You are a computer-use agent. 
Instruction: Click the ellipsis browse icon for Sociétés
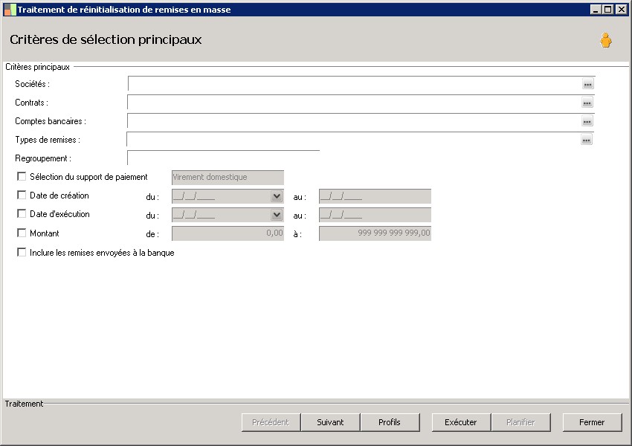[x=587, y=85]
